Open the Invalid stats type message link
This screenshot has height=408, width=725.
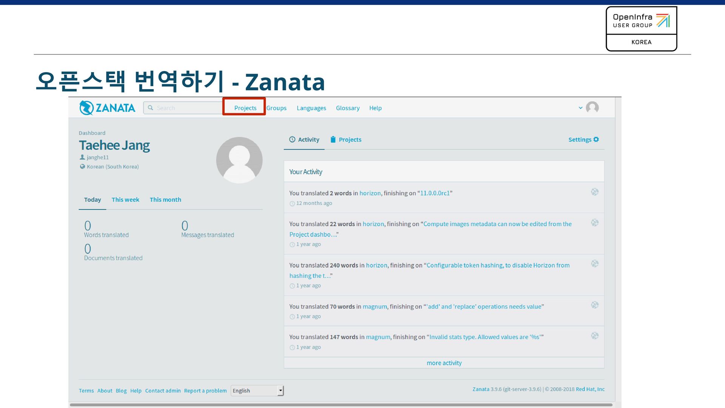[x=485, y=337]
